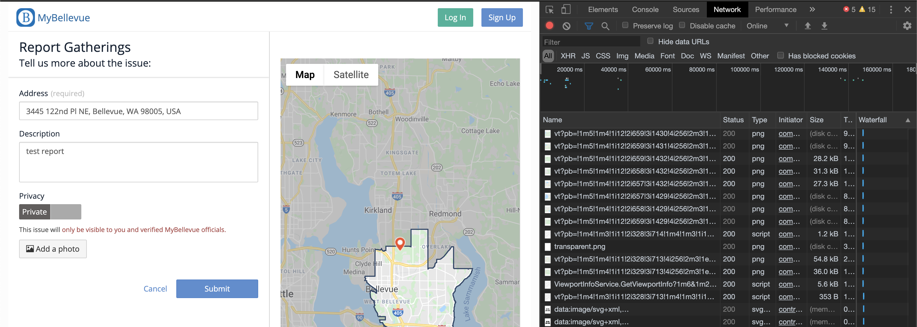917x327 pixels.
Task: Expand more DevTools tabs chevron
Action: click(812, 10)
